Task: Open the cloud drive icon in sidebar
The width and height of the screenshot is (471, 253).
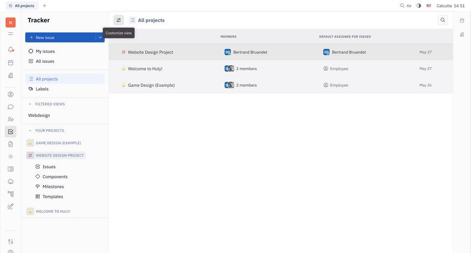Action: (x=10, y=181)
